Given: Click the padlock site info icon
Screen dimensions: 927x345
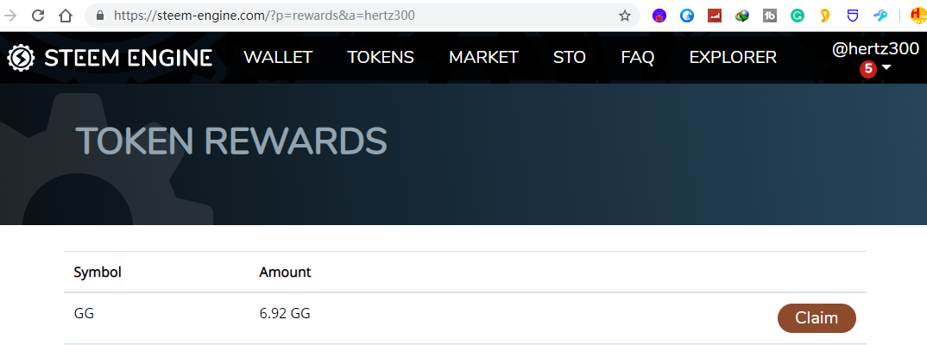Looking at the screenshot, I should click(99, 16).
